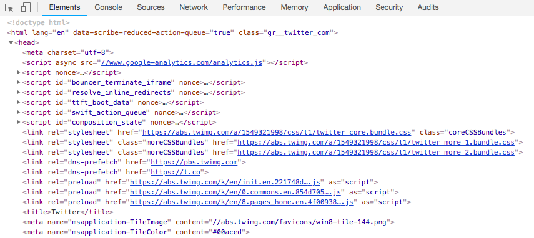Expand the ttft_boot_data script node
The image size is (534, 238).
[19, 103]
